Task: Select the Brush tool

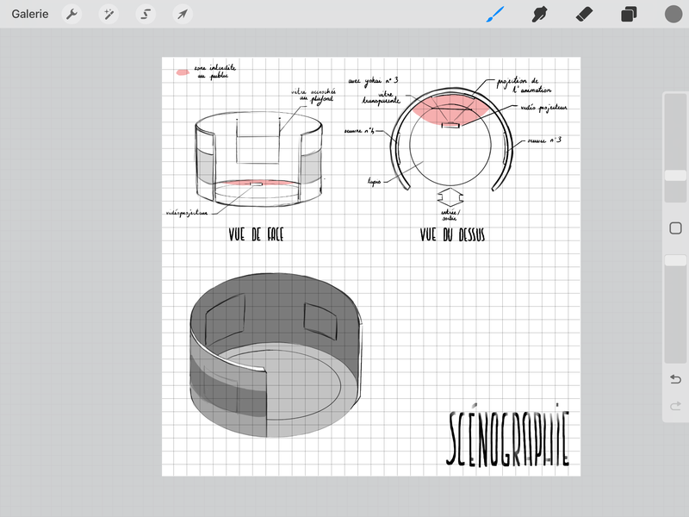Action: tap(494, 15)
